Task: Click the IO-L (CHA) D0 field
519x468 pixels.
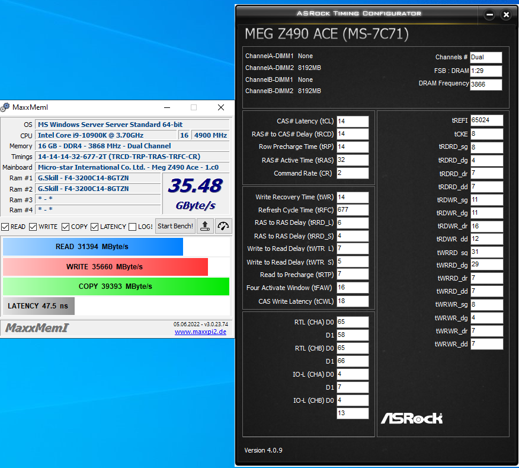Action: [353, 374]
